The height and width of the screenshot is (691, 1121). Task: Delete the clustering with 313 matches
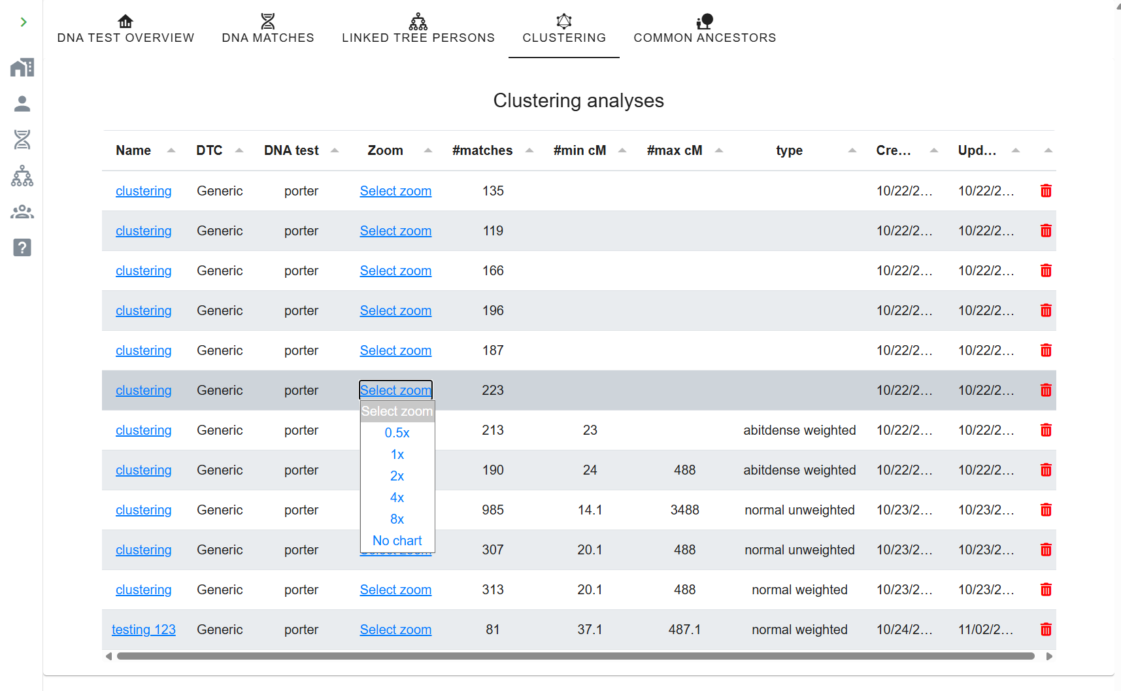(1046, 590)
